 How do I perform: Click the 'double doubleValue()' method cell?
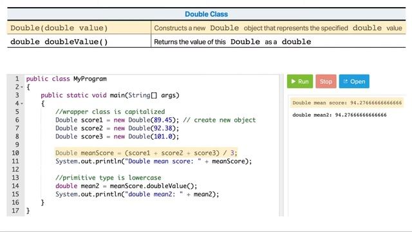click(79, 41)
